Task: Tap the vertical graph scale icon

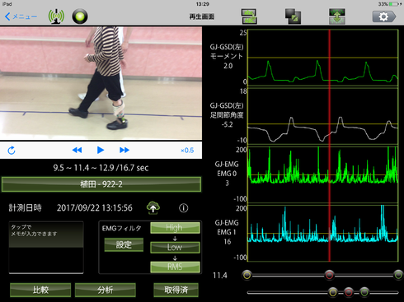Action: pos(337,16)
